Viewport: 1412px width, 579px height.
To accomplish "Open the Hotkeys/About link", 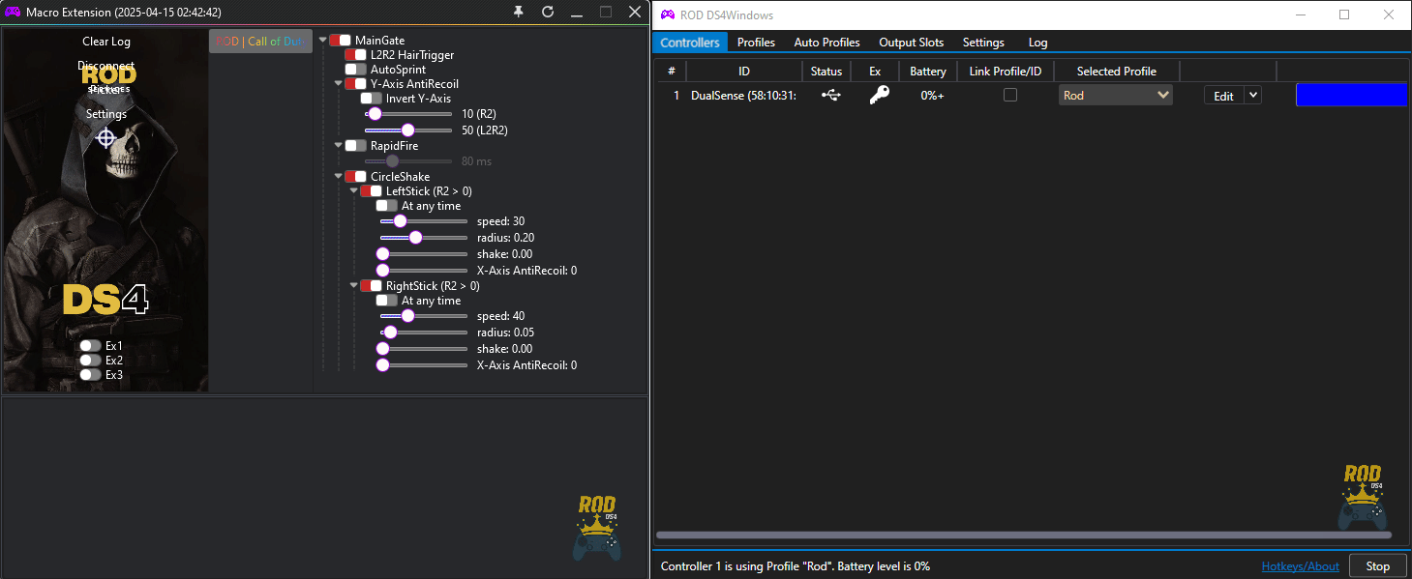I will (x=1300, y=565).
